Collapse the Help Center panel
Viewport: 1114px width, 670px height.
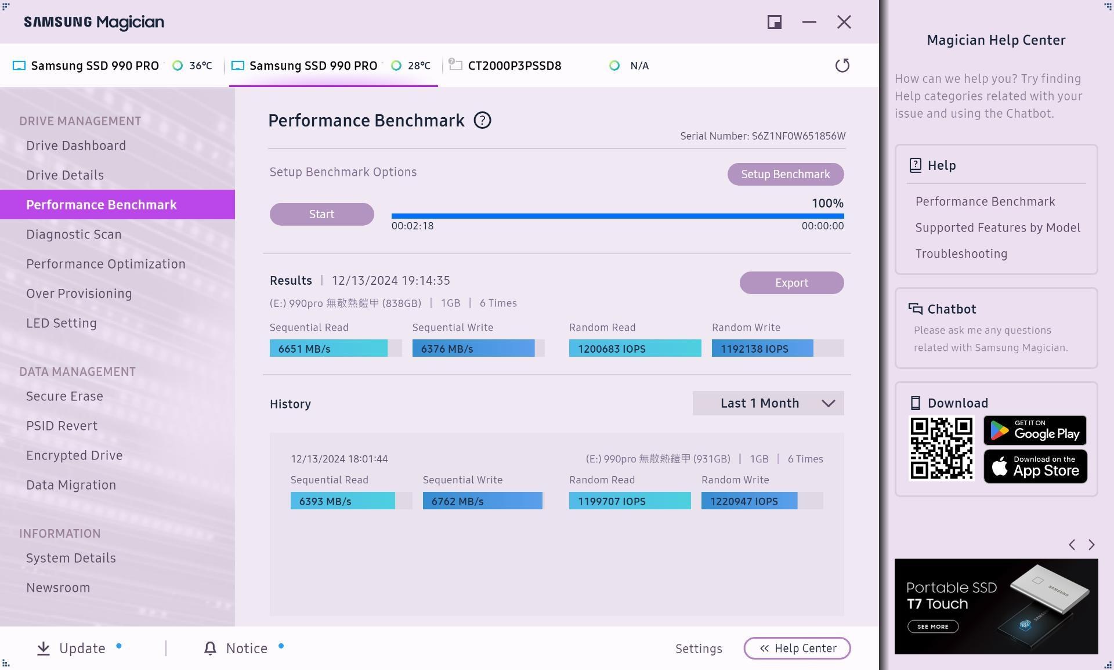coord(797,649)
